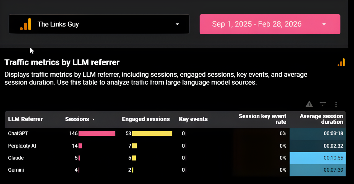Click the Google Analytics logo in the account selector
The width and height of the screenshot is (354, 184).
(25, 24)
